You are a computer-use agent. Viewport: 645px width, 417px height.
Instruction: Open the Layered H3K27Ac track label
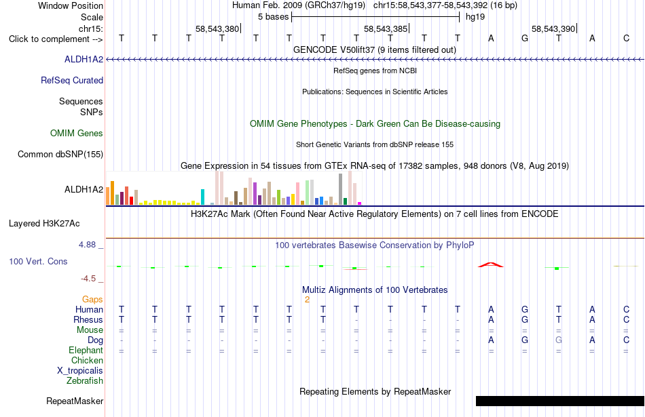click(x=44, y=224)
